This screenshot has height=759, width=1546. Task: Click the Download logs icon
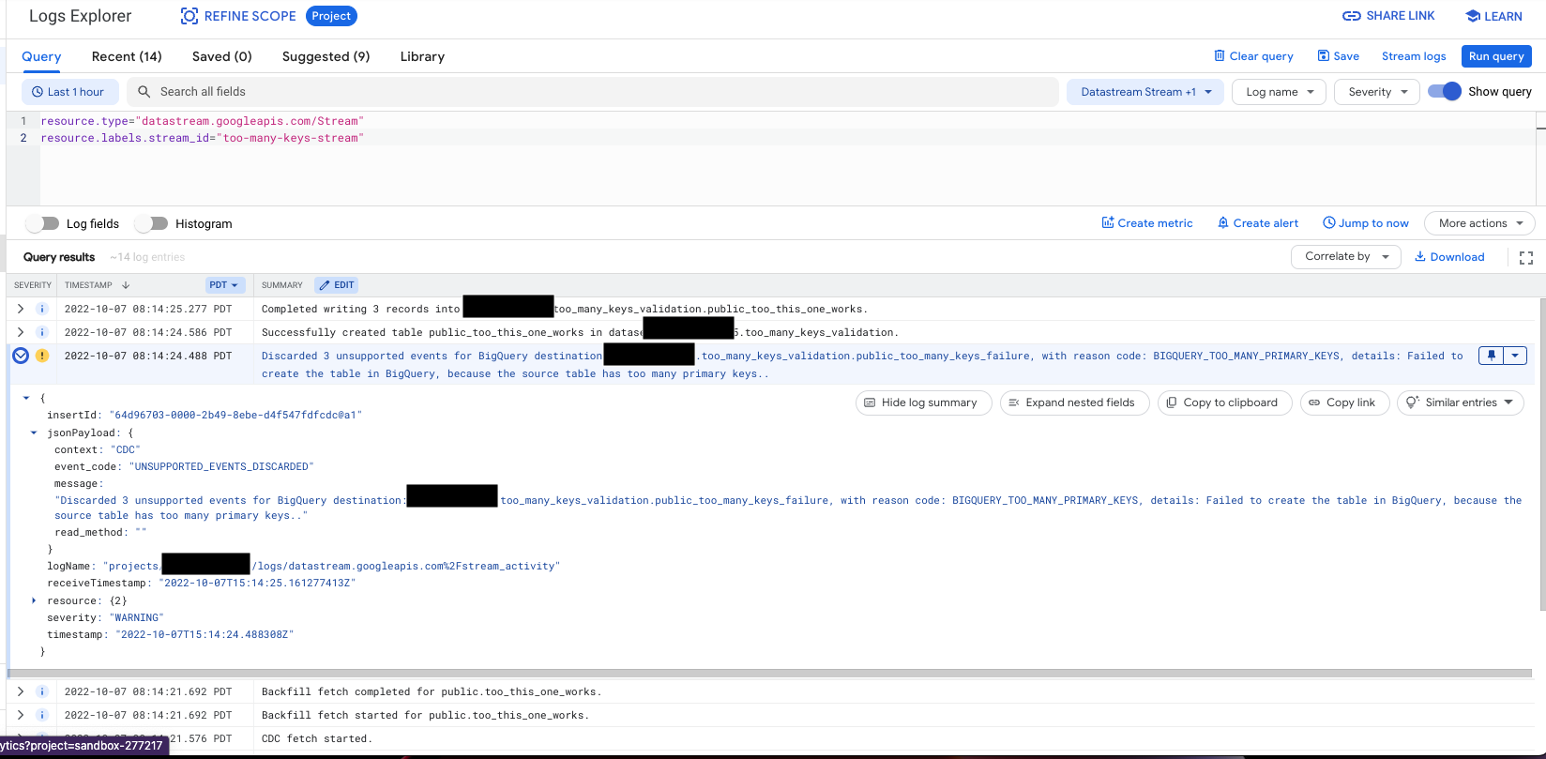1420,257
